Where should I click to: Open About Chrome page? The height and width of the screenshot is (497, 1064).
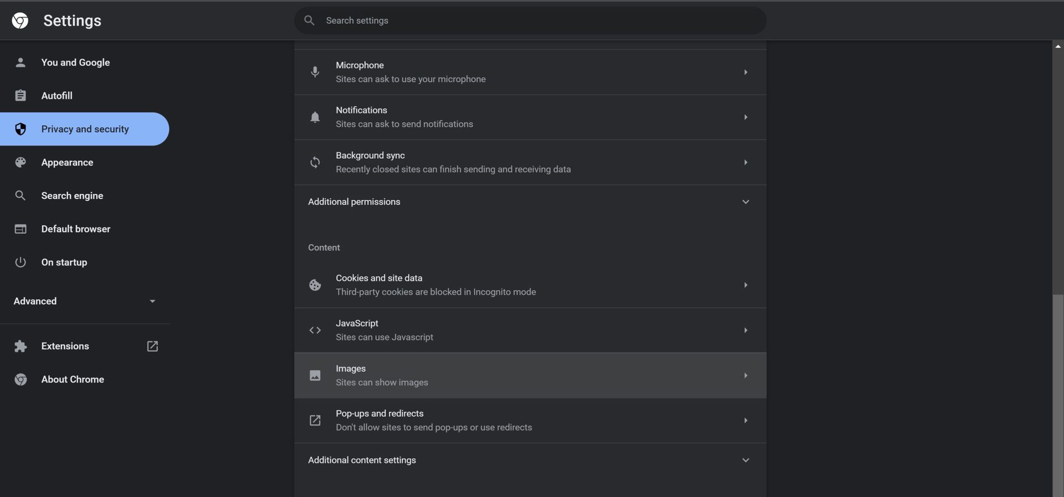pos(73,379)
